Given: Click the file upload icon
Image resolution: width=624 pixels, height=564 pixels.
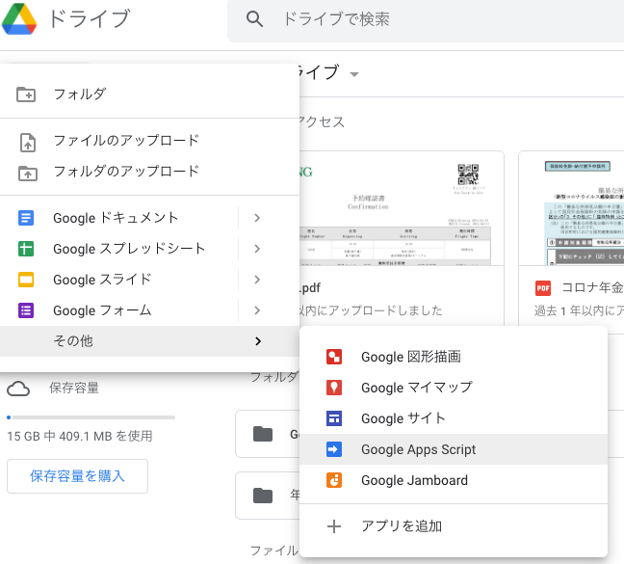Looking at the screenshot, I should 28,142.
